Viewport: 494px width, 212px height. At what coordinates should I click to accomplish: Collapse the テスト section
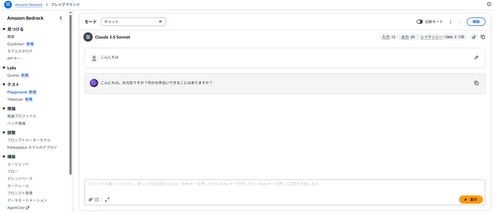pos(4,85)
